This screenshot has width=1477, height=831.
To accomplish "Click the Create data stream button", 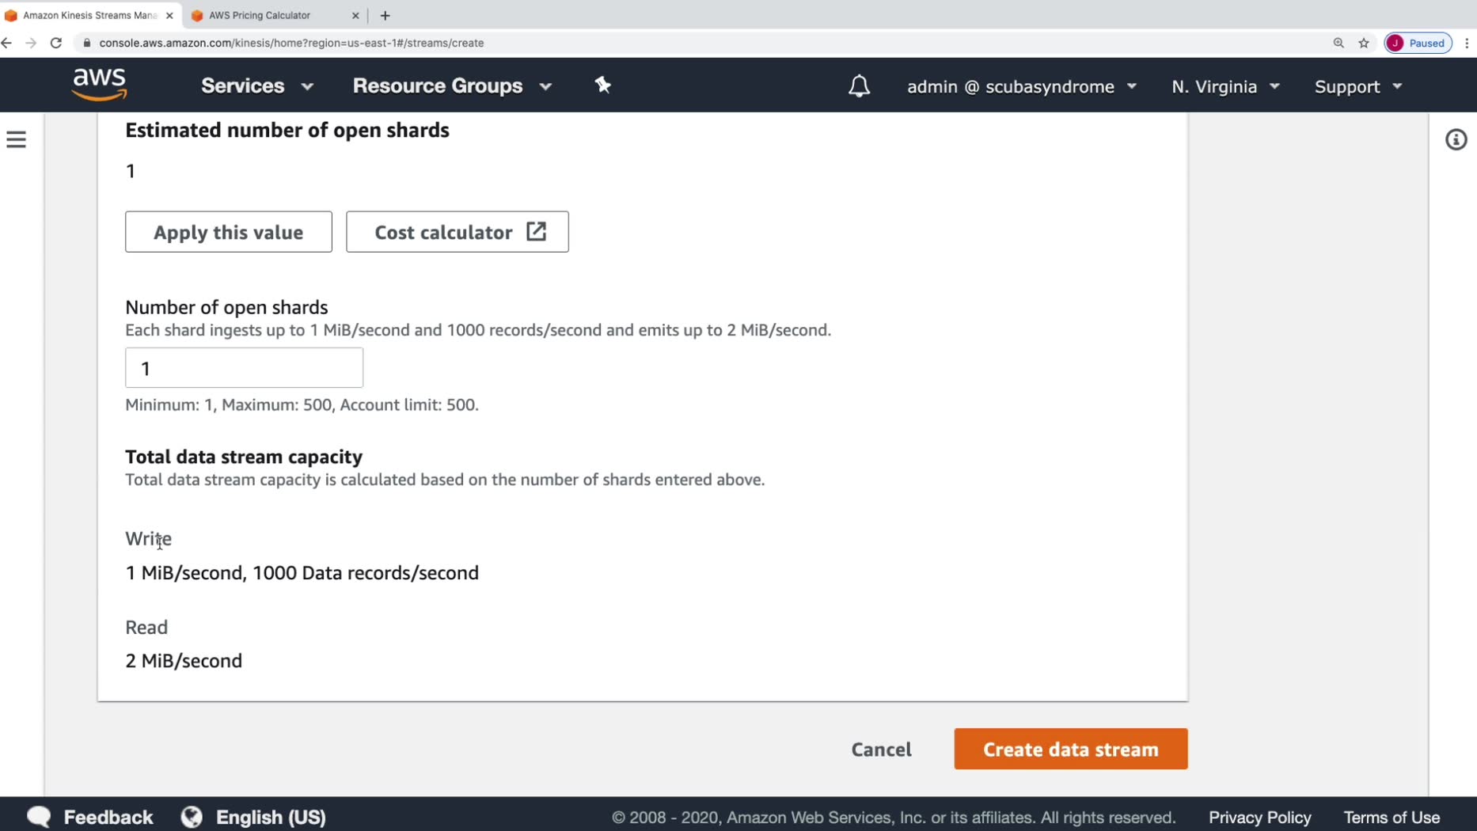I will 1070,749.
